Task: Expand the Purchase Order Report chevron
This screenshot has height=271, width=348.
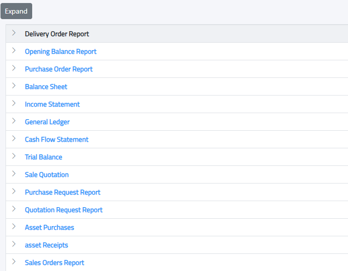Action: tap(14, 69)
